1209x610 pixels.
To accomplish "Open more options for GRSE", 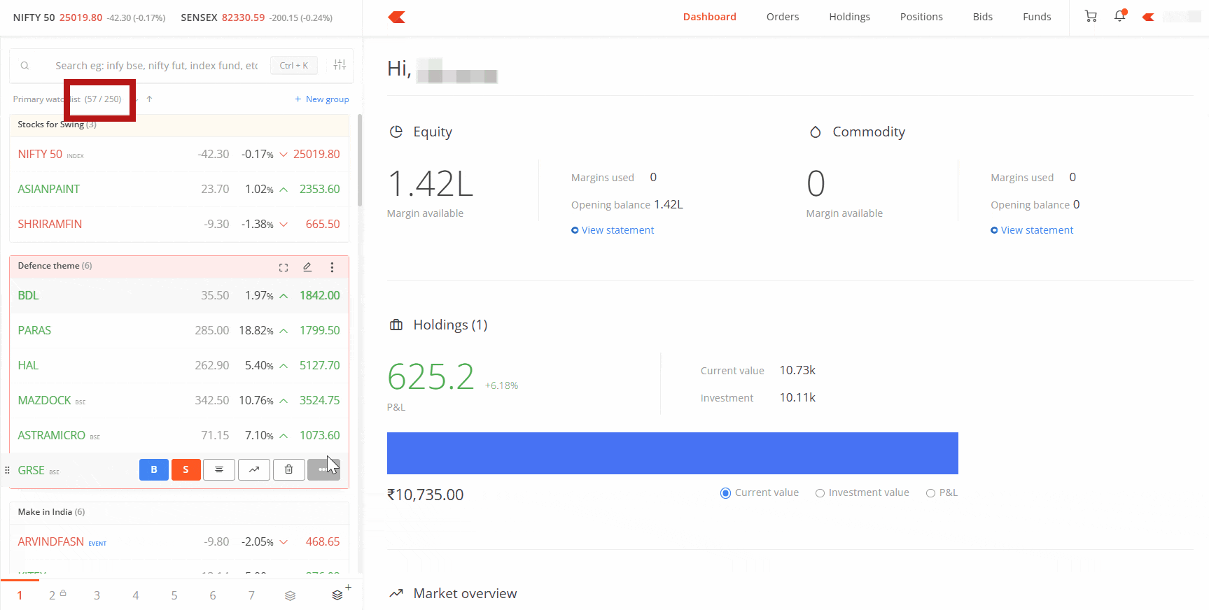I will 323,469.
